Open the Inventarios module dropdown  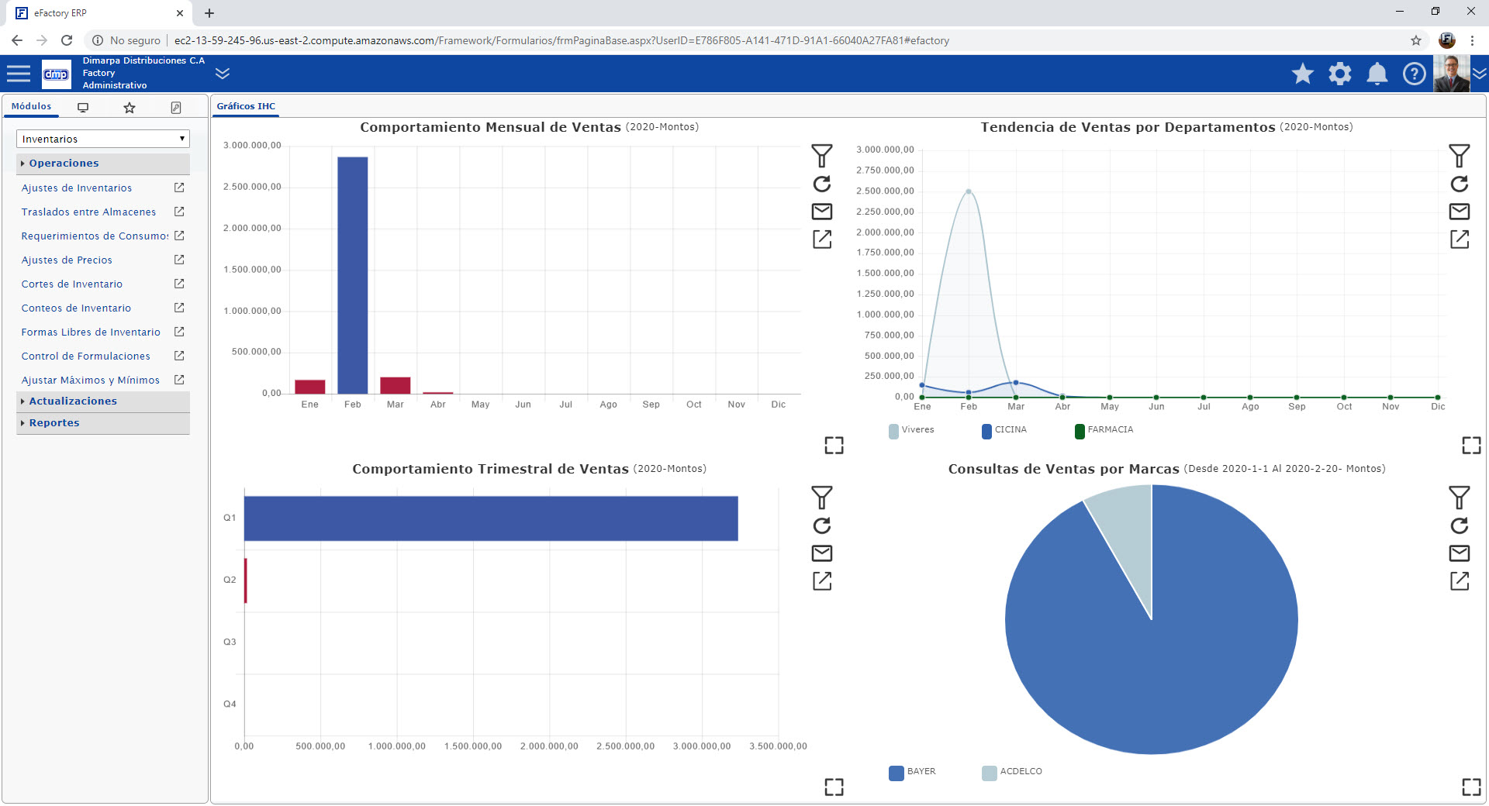coord(102,139)
